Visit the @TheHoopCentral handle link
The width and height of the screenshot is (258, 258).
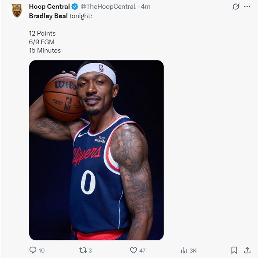coord(108,7)
